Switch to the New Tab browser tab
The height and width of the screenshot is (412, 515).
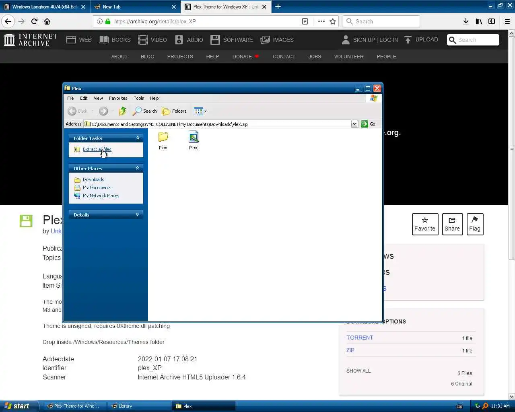coord(135,7)
